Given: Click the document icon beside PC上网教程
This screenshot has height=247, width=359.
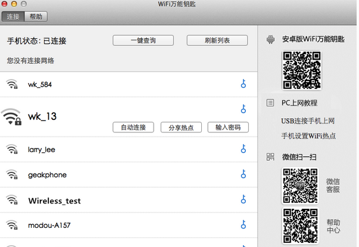Looking at the screenshot, I should click(270, 103).
